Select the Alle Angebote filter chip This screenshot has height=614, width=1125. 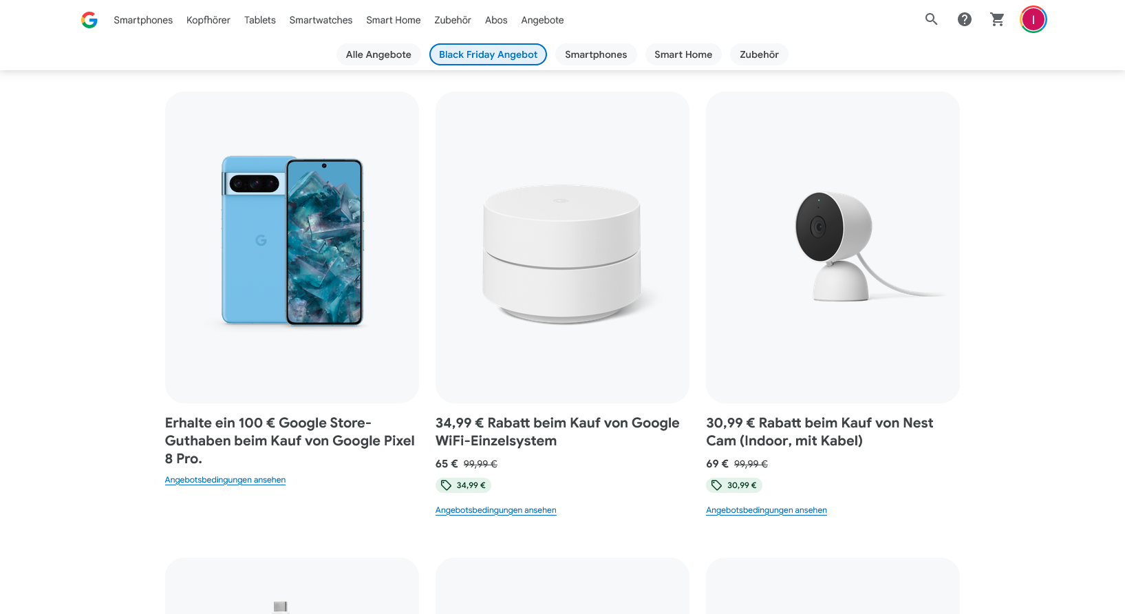coord(378,54)
